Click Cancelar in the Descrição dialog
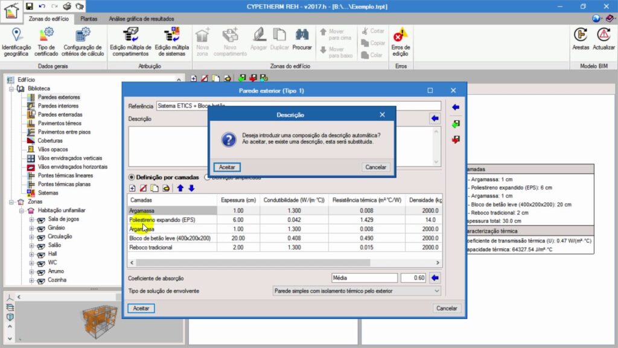Viewport: 618px width, 348px height. pos(376,167)
